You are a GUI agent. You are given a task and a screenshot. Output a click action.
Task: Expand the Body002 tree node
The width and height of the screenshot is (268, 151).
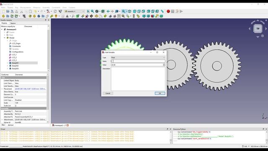8,66
